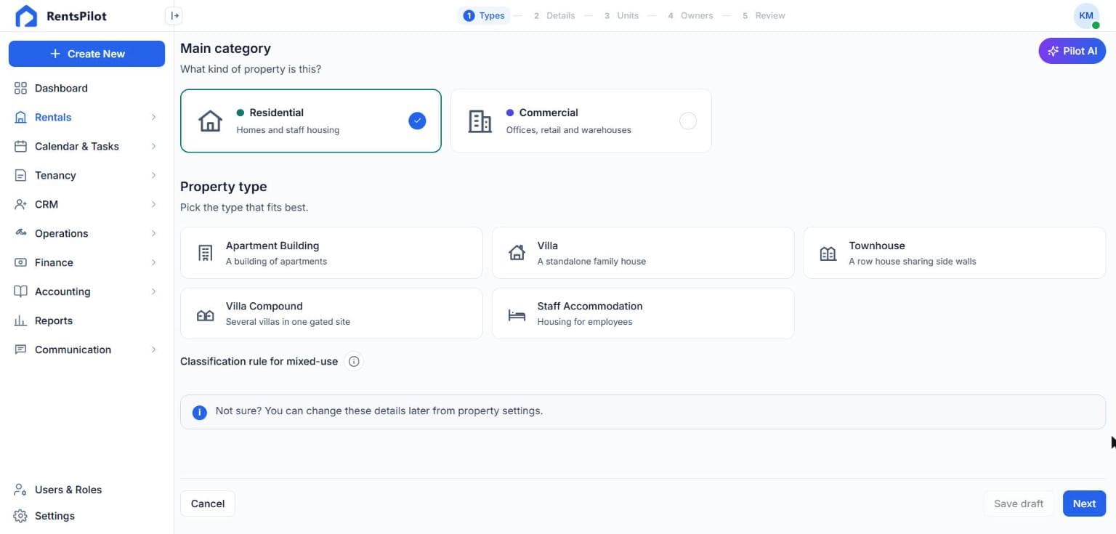1116x534 pixels.
Task: Choose the Villa property type card
Action: (643, 253)
